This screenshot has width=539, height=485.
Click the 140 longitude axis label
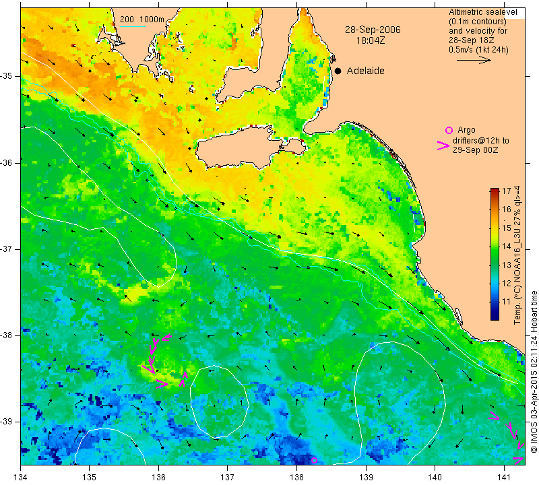pyautogui.click(x=435, y=477)
